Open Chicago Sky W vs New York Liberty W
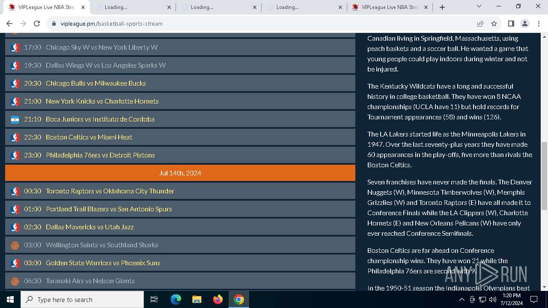Viewport: 548px width, 308px height. pyautogui.click(x=180, y=47)
